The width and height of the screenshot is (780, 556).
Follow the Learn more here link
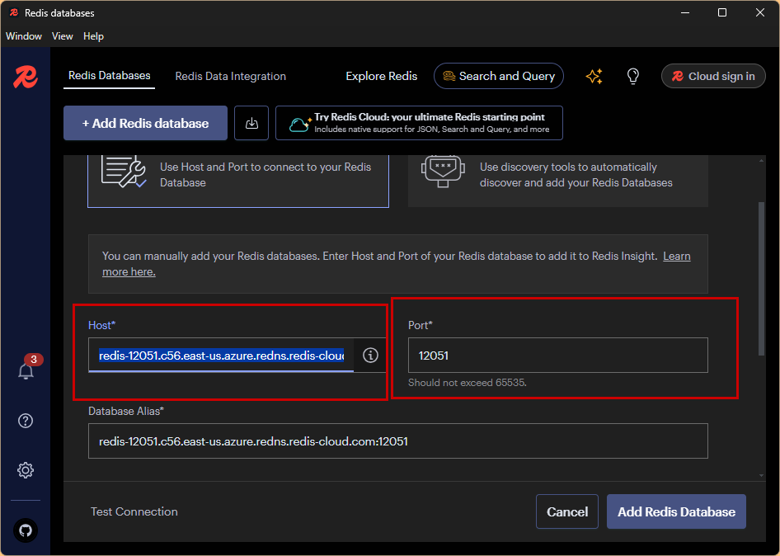677,257
